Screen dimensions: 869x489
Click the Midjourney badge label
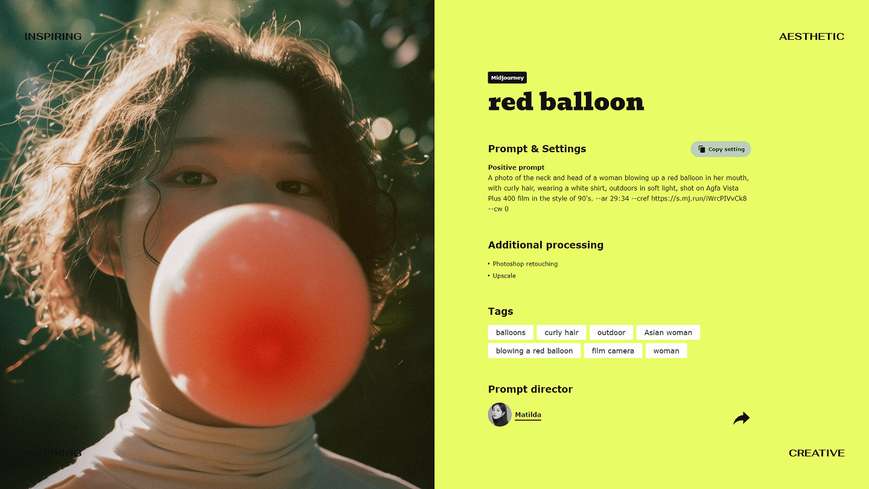508,78
